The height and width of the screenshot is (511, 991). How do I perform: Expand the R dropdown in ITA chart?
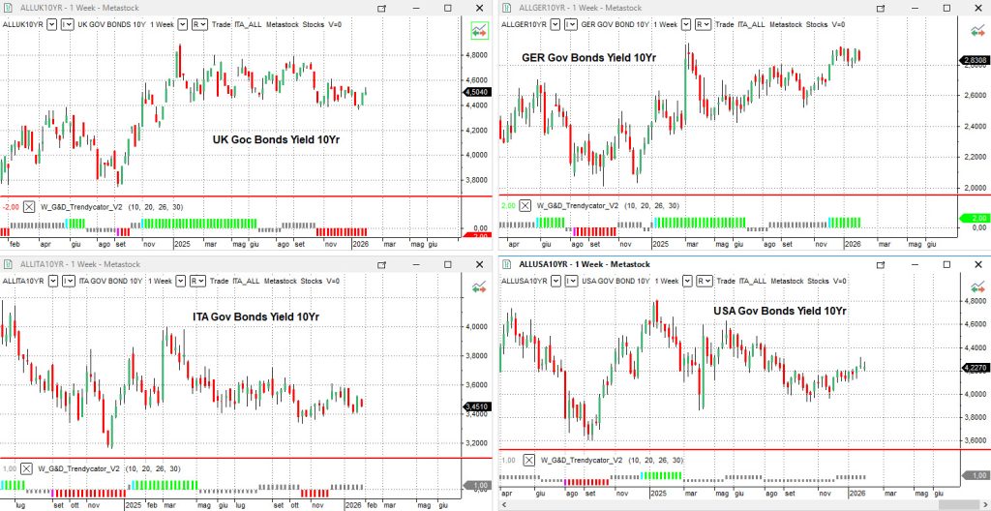[x=197, y=281]
